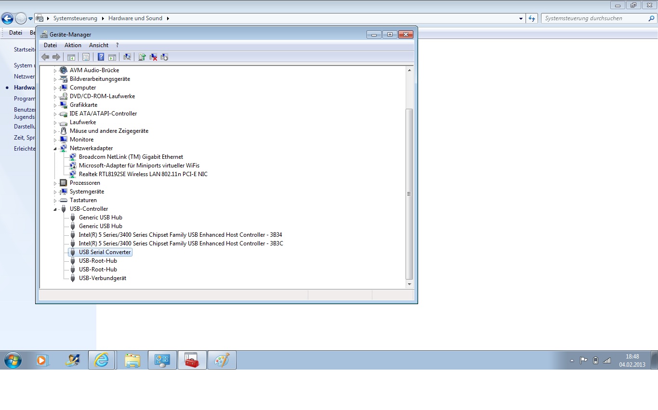Click the update driver software icon

(x=142, y=57)
